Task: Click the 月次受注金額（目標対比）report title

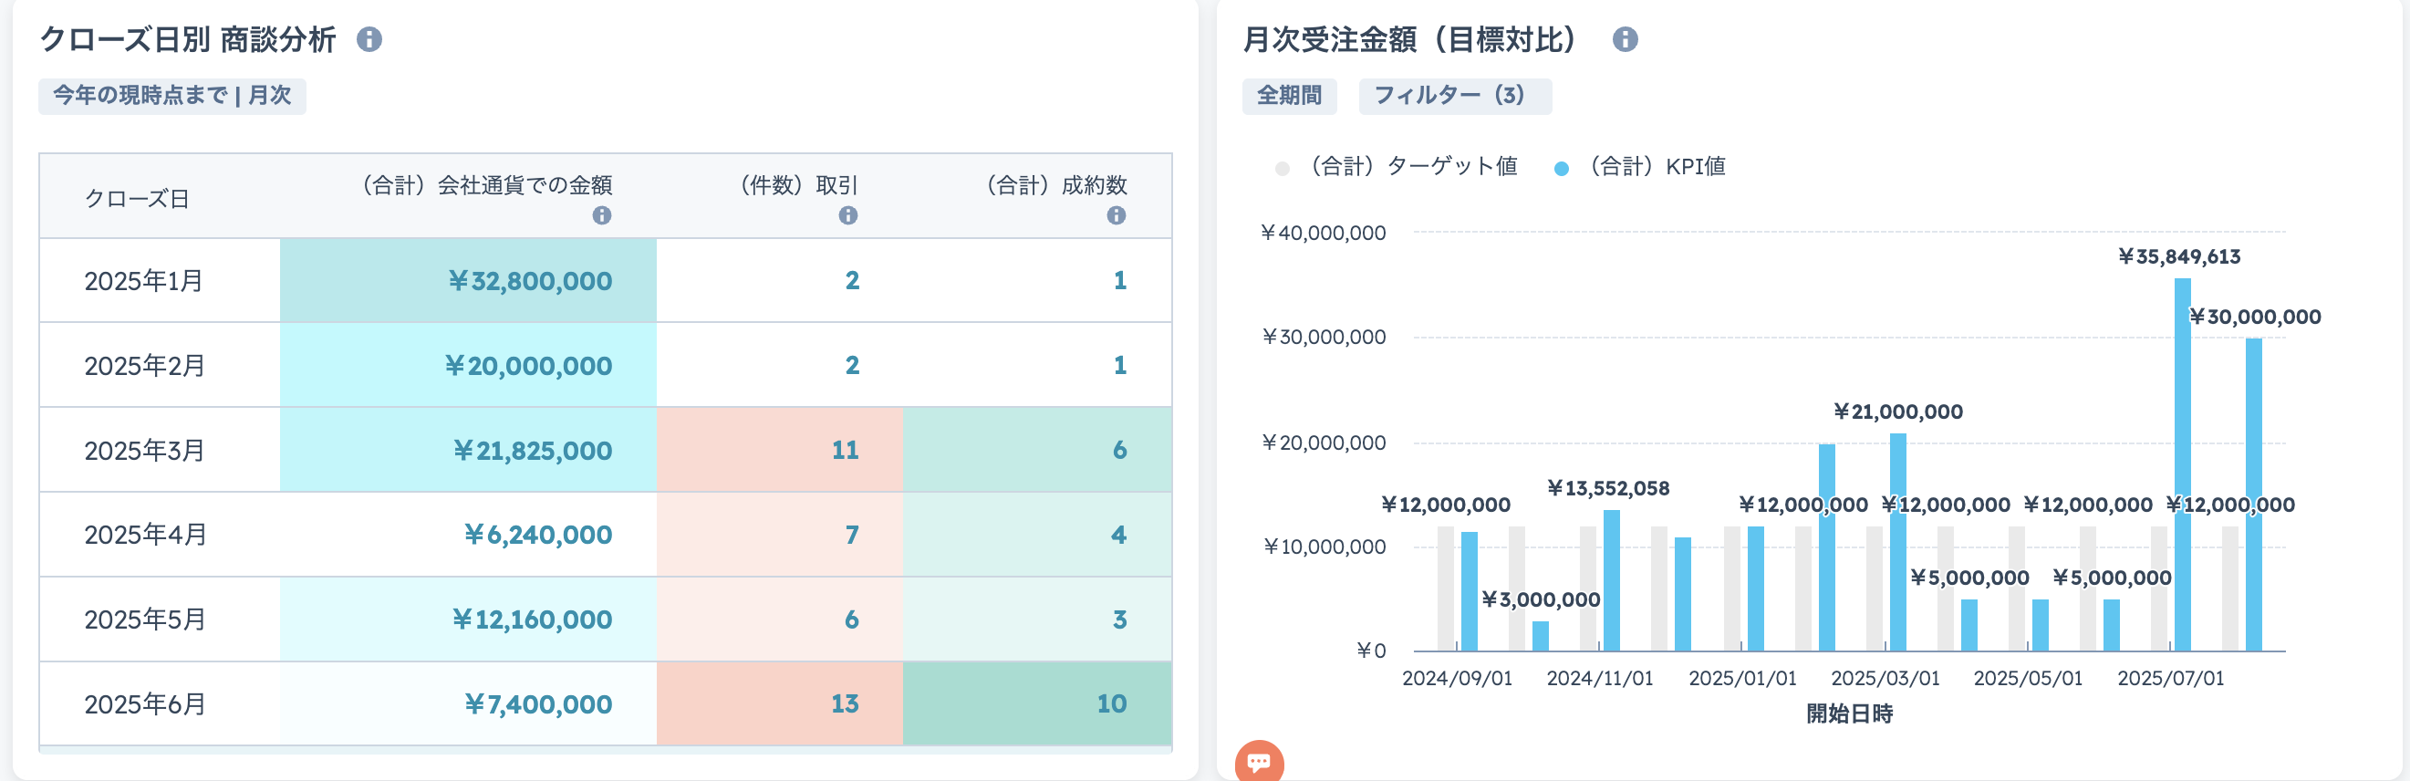Action: pyautogui.click(x=1415, y=39)
